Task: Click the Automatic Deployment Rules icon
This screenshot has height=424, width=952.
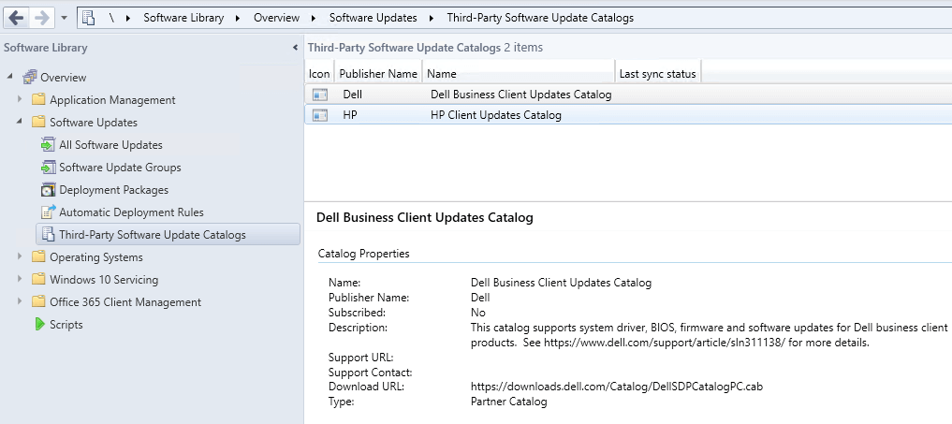Action: point(48,212)
